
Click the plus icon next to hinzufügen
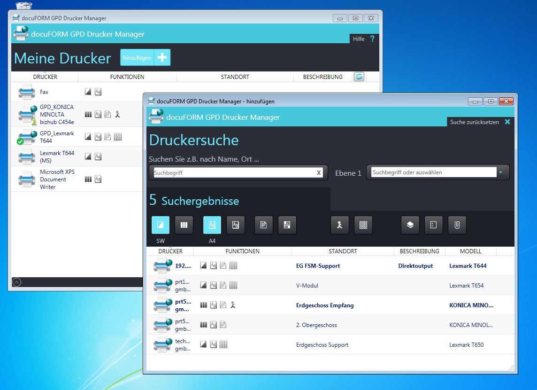click(x=162, y=57)
